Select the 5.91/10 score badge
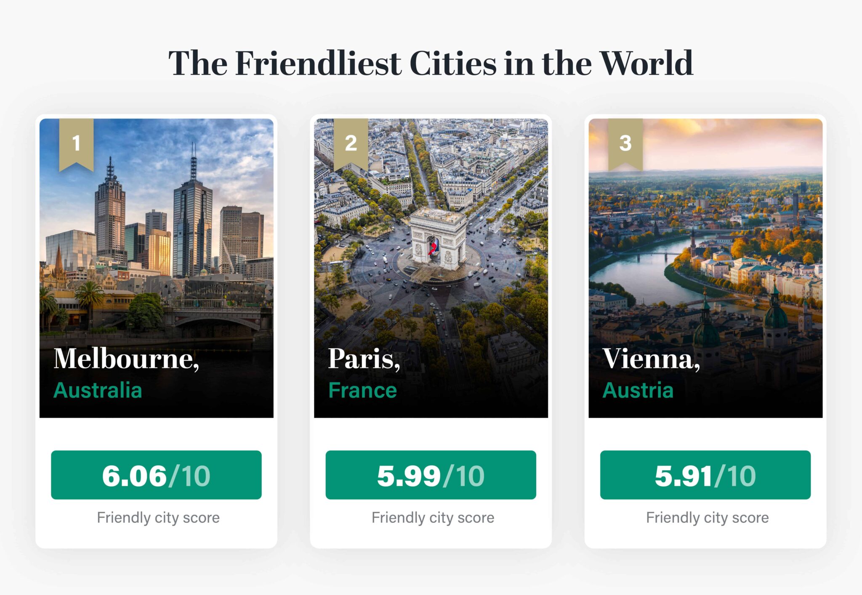Image resolution: width=862 pixels, height=595 pixels. [x=705, y=475]
